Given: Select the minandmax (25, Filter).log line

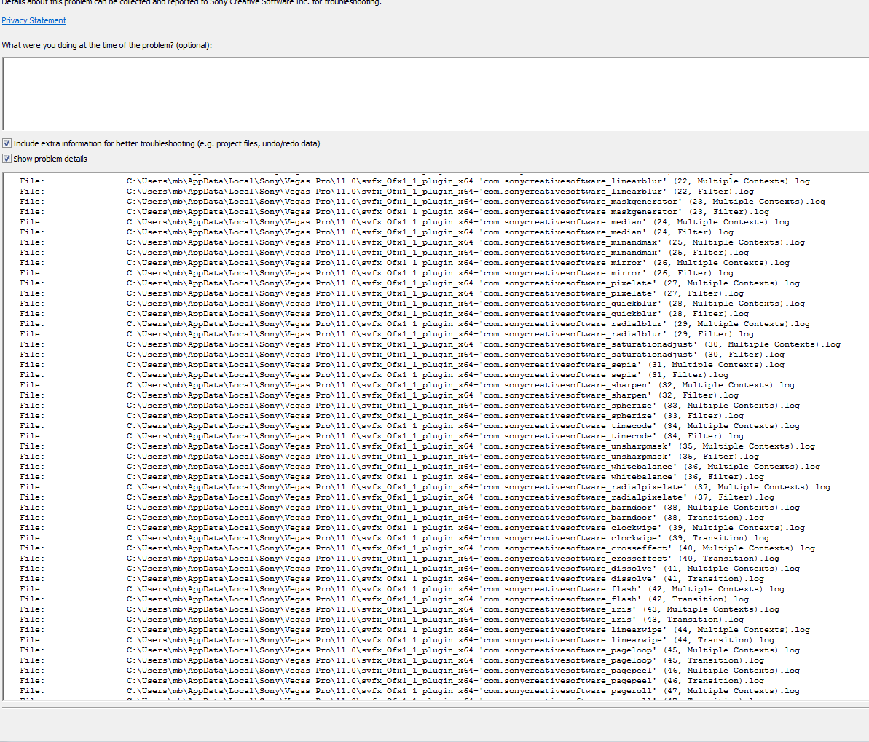Looking at the screenshot, I should [385, 253].
